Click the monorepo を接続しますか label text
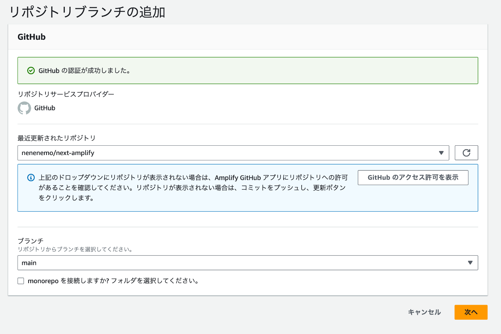The width and height of the screenshot is (501, 334). 113,281
